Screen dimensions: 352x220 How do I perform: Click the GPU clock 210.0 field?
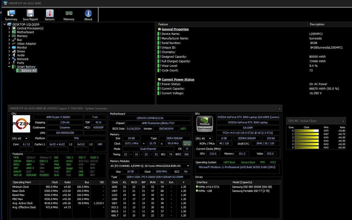pyautogui.click(x=213, y=154)
